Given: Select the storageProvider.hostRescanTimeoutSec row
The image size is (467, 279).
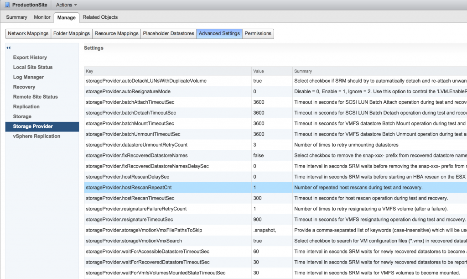Looking at the screenshot, I should tap(130, 198).
